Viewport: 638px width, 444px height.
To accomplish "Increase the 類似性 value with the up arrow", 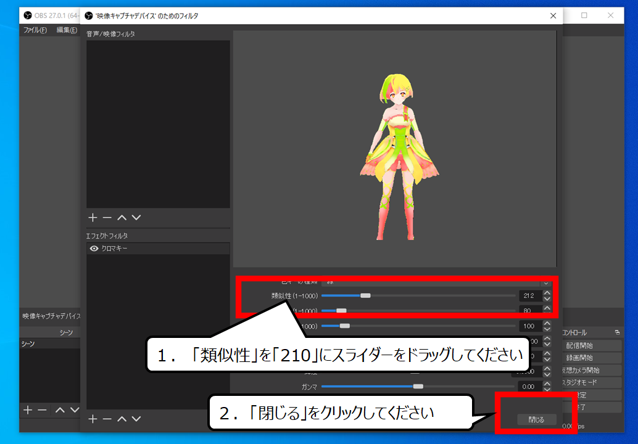I will click(x=547, y=293).
